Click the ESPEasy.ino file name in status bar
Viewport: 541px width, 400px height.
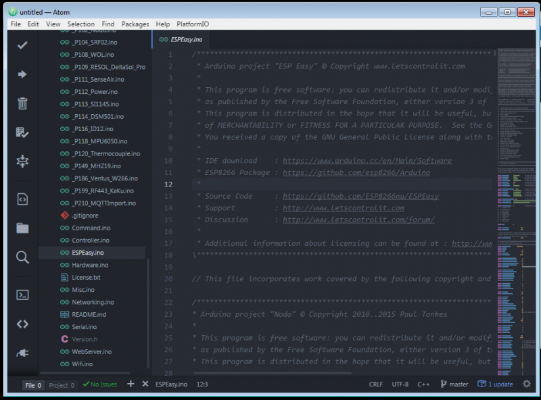pyautogui.click(x=171, y=384)
